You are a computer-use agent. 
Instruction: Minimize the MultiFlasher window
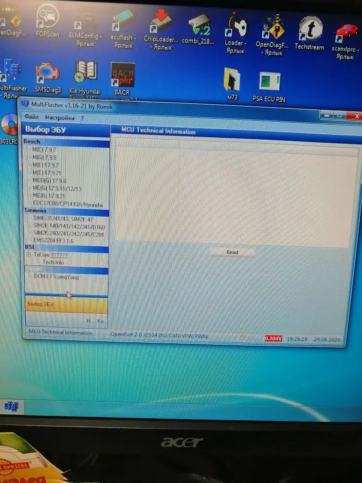pyautogui.click(x=326, y=116)
